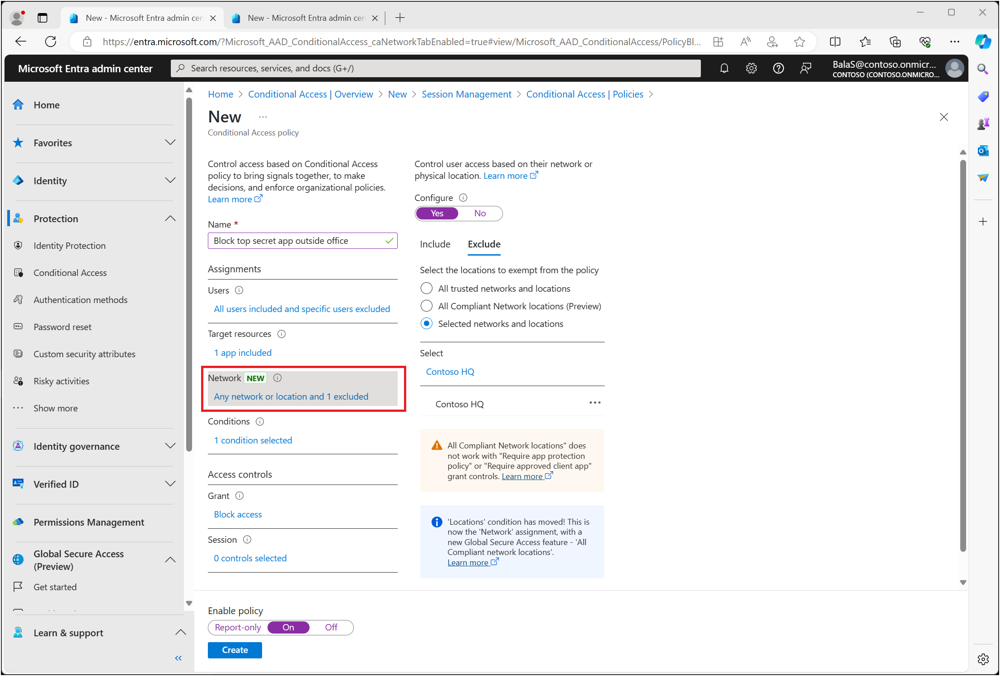The height and width of the screenshot is (676, 1000).
Task: Open Conditional Access in sidebar
Action: 70,273
